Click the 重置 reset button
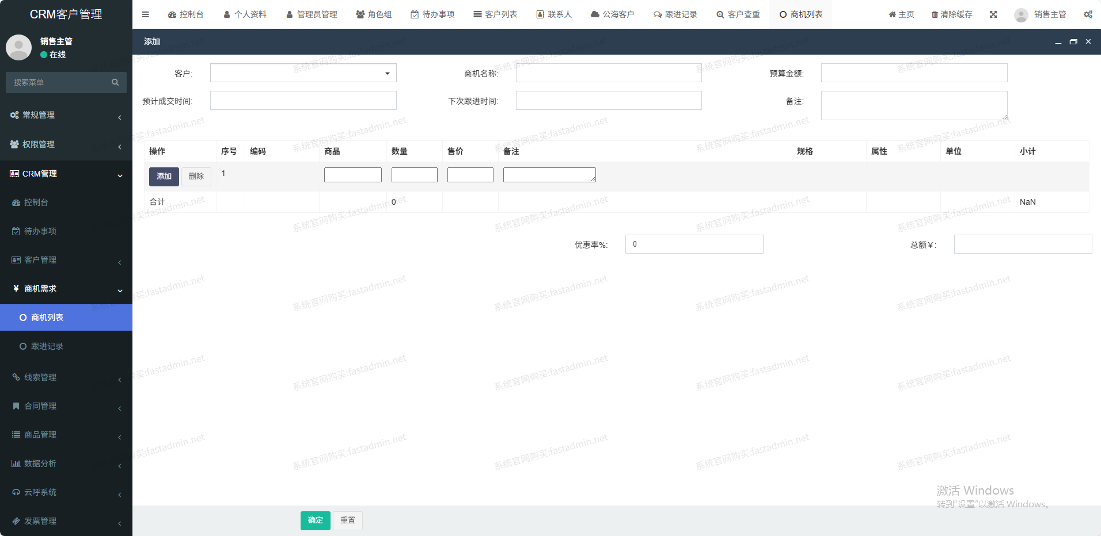The image size is (1101, 536). [x=348, y=520]
